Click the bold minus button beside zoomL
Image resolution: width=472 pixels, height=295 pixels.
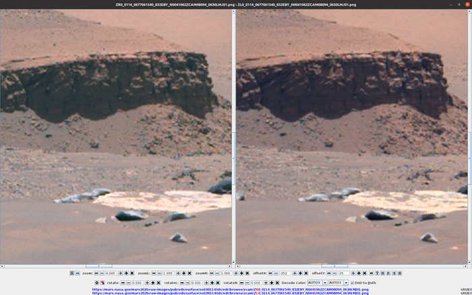(154, 273)
